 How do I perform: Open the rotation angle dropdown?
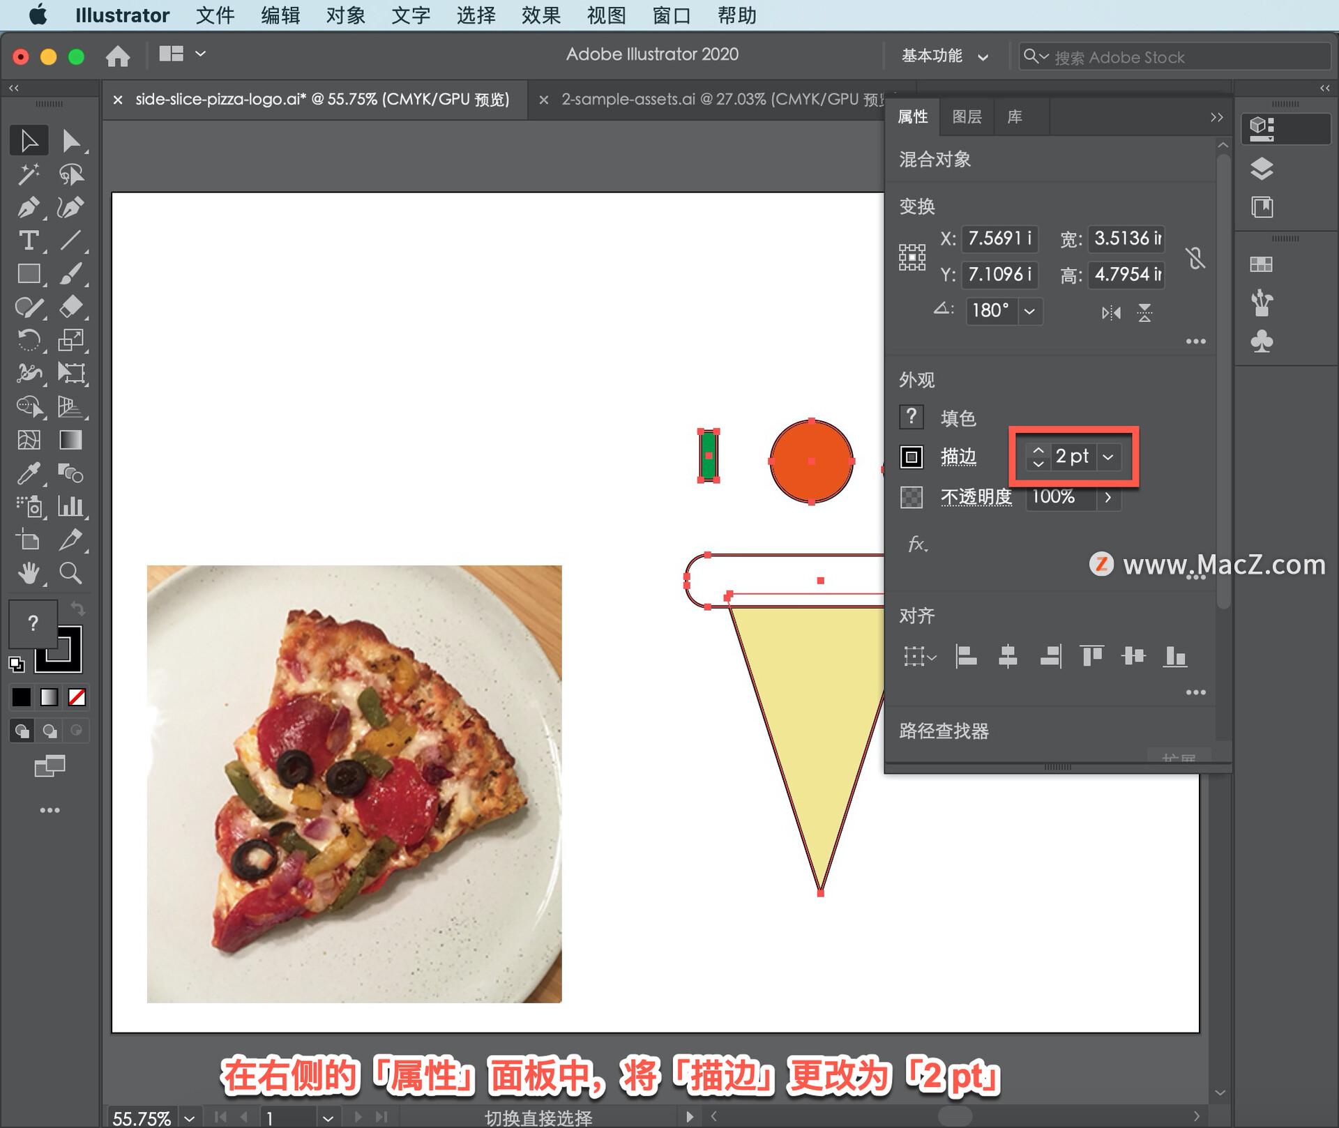[1029, 311]
